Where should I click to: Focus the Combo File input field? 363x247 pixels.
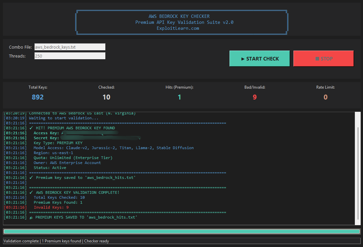click(x=70, y=47)
